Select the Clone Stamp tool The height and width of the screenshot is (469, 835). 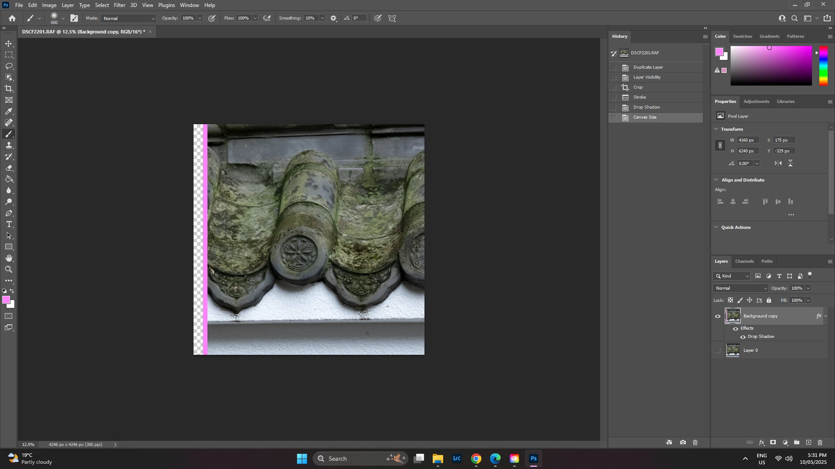[x=9, y=145]
